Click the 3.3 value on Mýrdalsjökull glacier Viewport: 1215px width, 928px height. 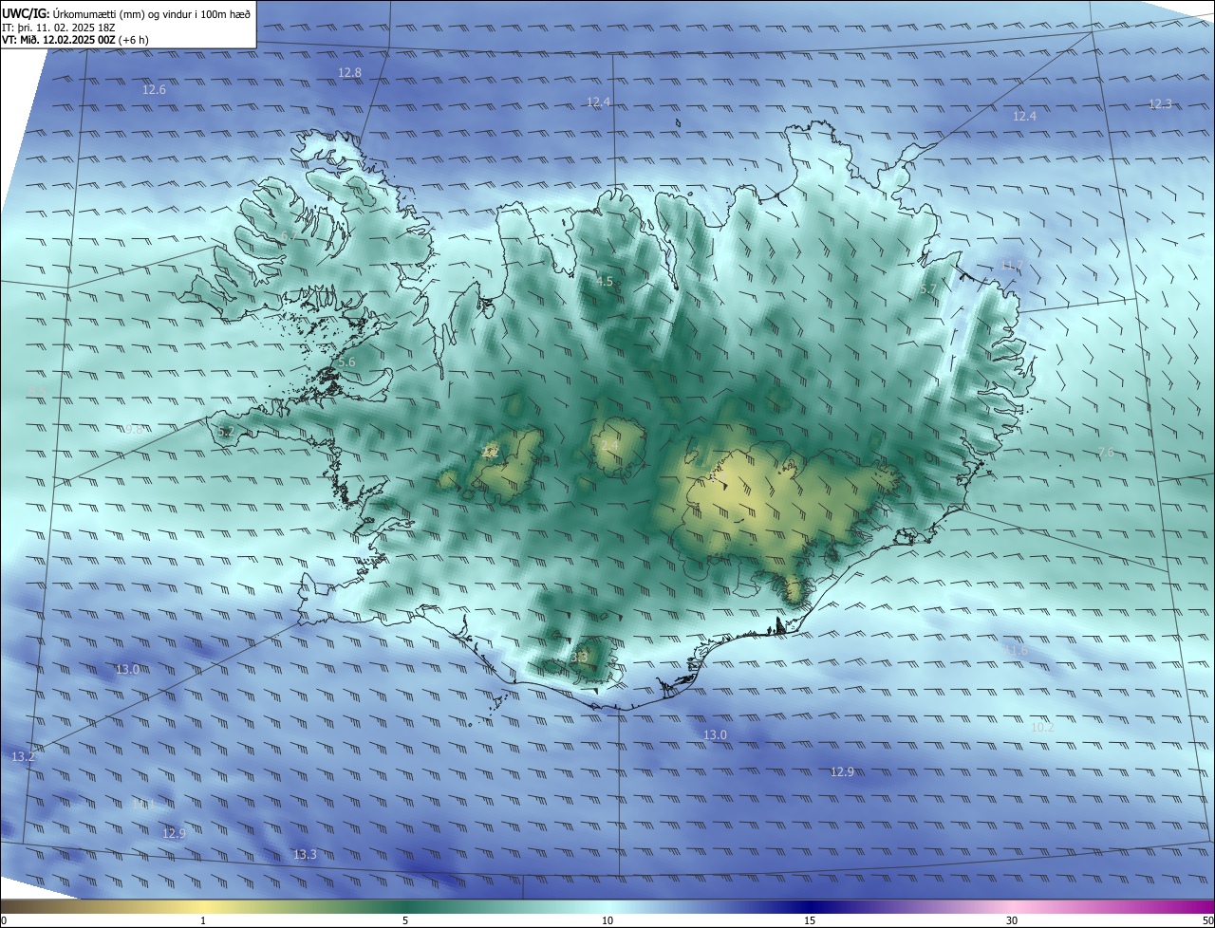click(579, 657)
